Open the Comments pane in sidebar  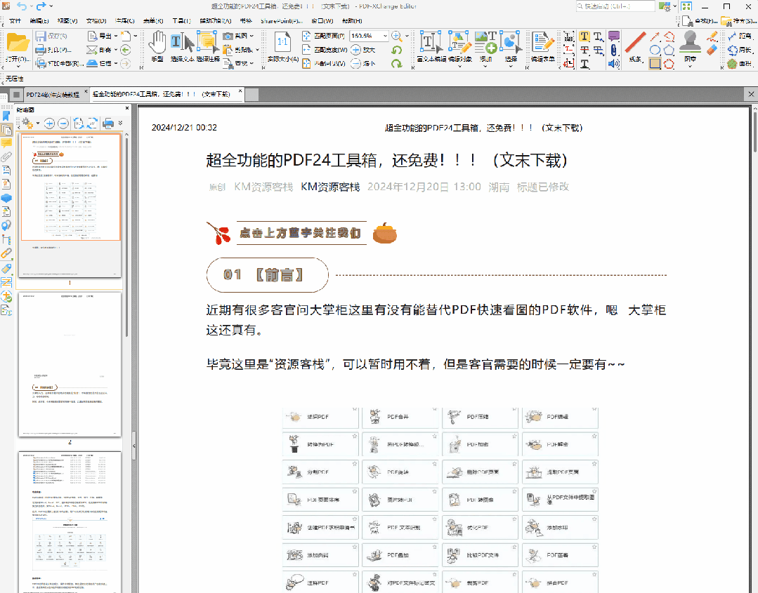6,143
